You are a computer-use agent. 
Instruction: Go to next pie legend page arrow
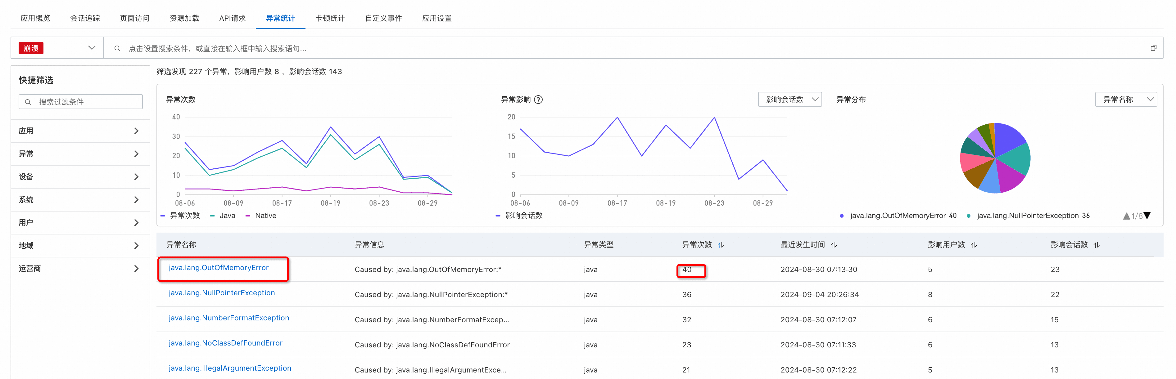tap(1147, 216)
